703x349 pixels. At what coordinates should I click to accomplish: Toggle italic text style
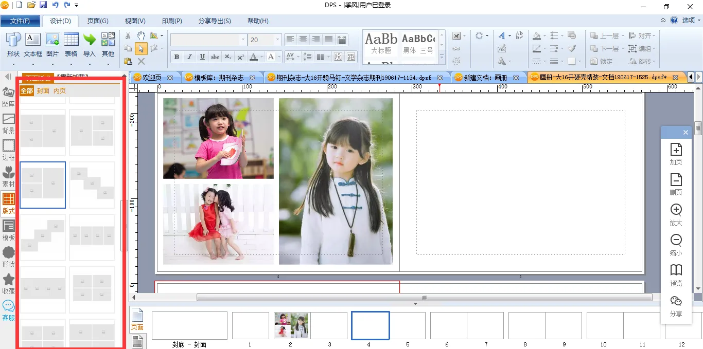coord(189,57)
